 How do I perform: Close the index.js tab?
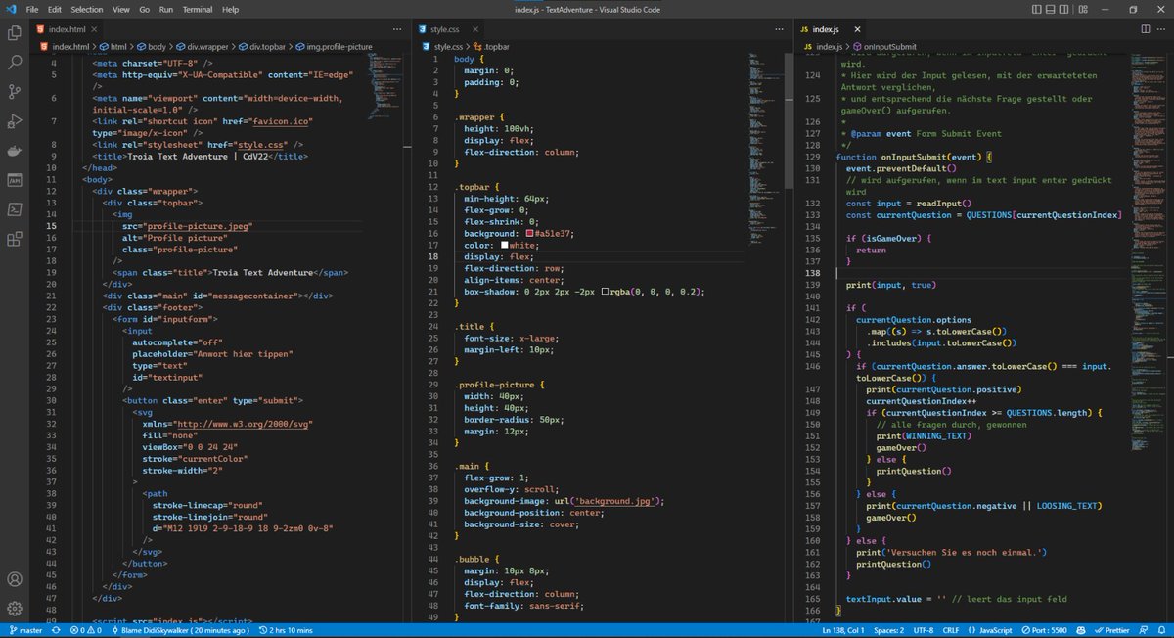coord(855,30)
